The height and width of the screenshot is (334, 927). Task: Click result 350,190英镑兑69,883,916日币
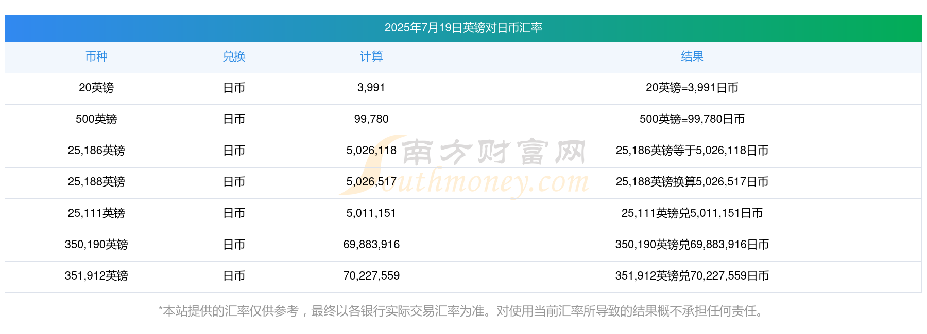click(x=692, y=245)
